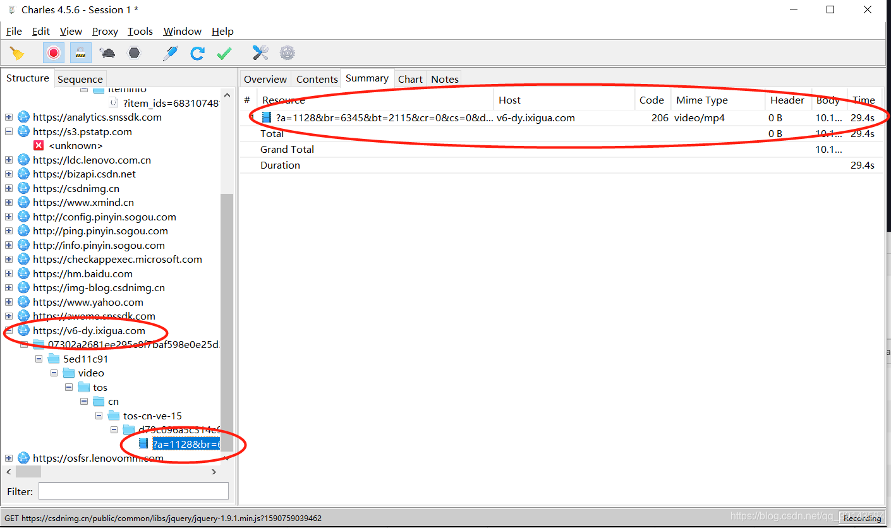
Task: Sort by the Body column header
Action: coord(829,100)
